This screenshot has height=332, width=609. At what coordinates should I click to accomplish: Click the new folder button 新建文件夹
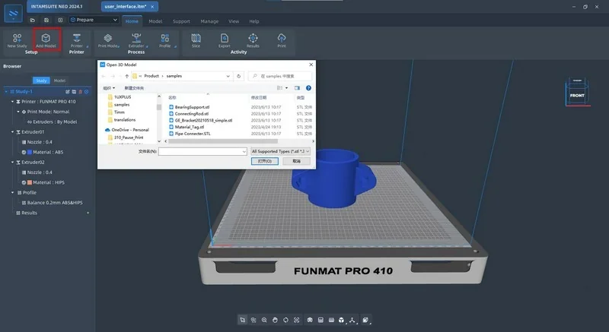pos(134,88)
